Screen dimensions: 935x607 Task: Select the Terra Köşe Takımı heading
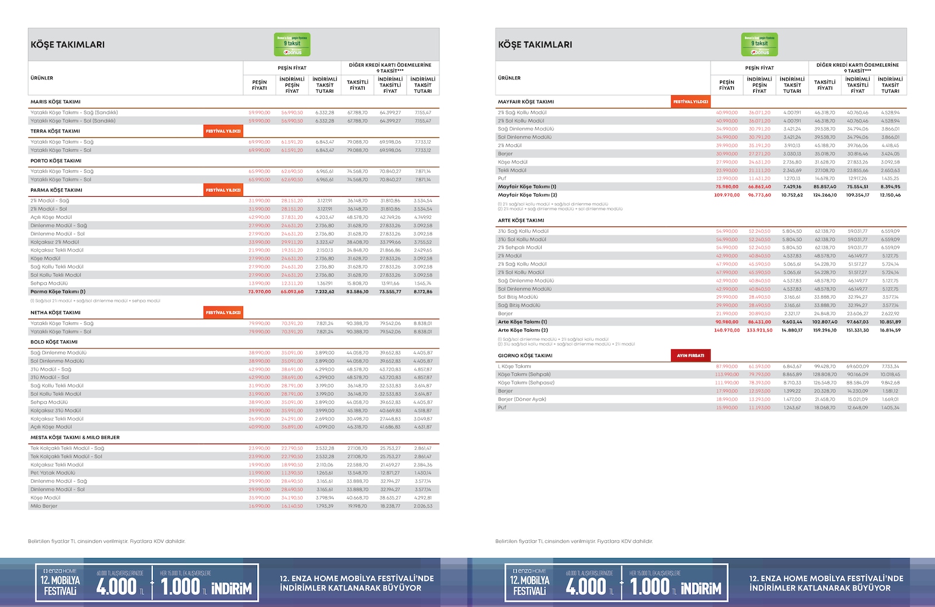56,131
